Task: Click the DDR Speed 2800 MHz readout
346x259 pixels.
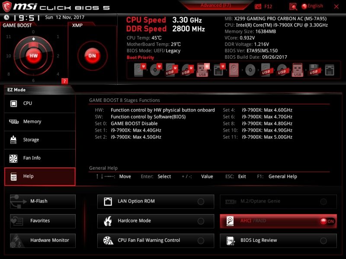Action: 166,29
